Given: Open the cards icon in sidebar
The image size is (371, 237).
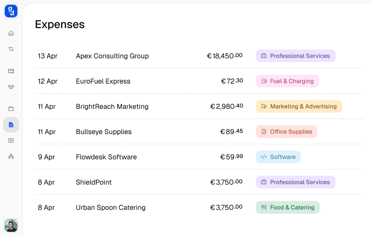Looking at the screenshot, I should (x=11, y=71).
